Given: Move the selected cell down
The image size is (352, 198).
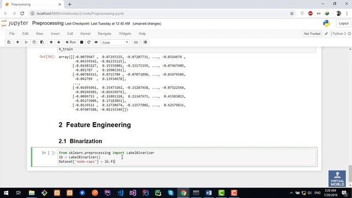Looking at the screenshot, I should pyautogui.click(x=59, y=42).
